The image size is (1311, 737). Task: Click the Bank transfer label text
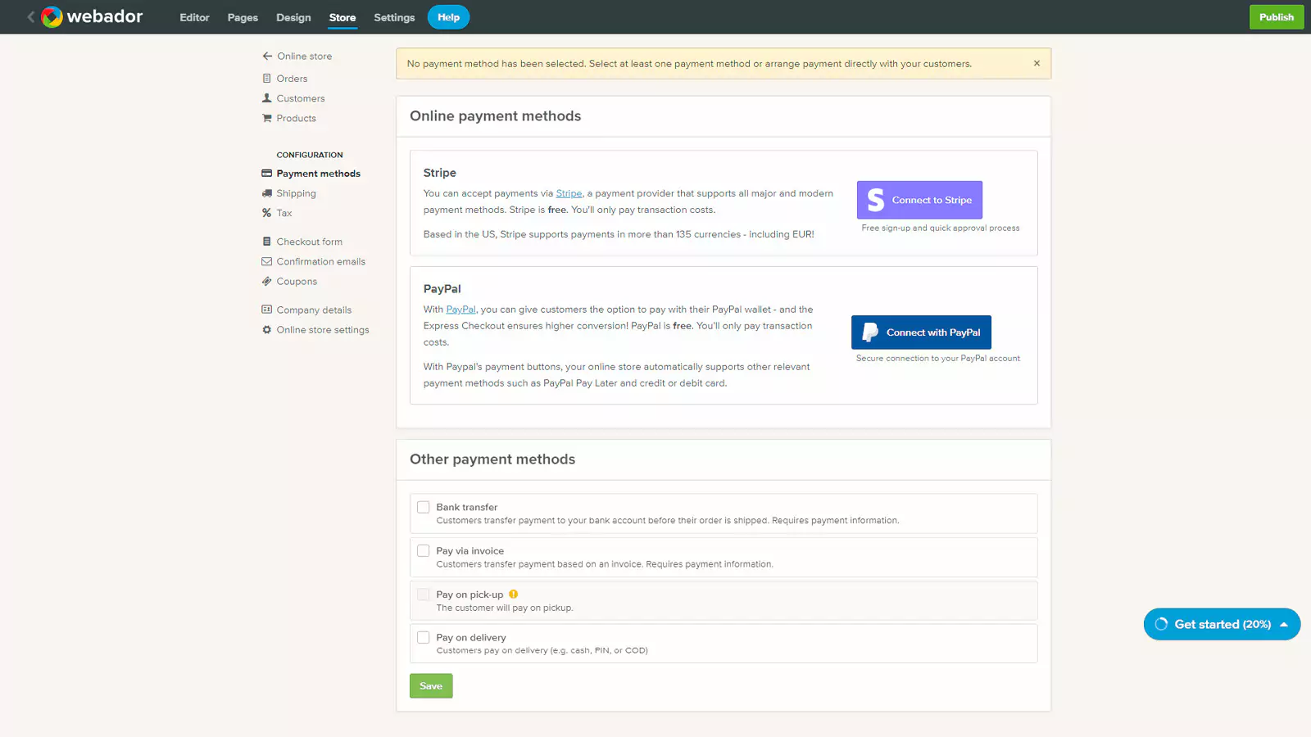click(x=467, y=507)
